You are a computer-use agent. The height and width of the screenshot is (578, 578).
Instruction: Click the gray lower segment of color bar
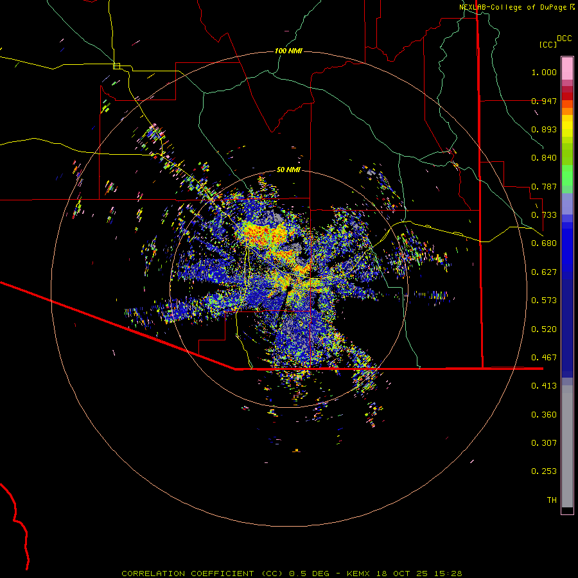(567, 446)
